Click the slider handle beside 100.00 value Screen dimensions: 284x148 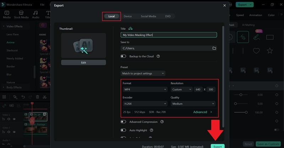click(x=246, y=112)
